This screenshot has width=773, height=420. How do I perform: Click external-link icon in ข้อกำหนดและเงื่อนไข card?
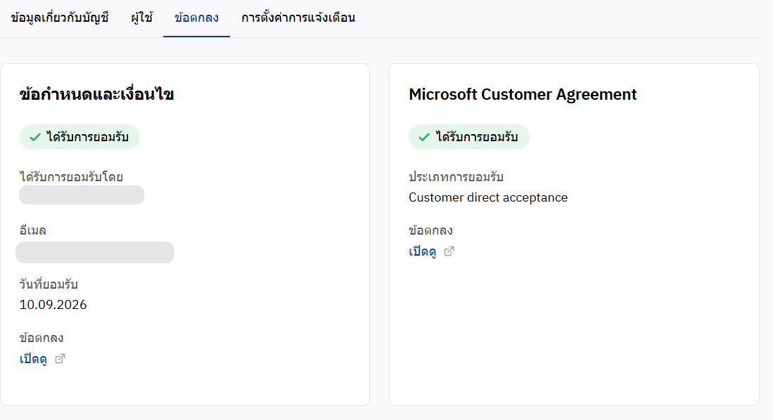point(60,359)
